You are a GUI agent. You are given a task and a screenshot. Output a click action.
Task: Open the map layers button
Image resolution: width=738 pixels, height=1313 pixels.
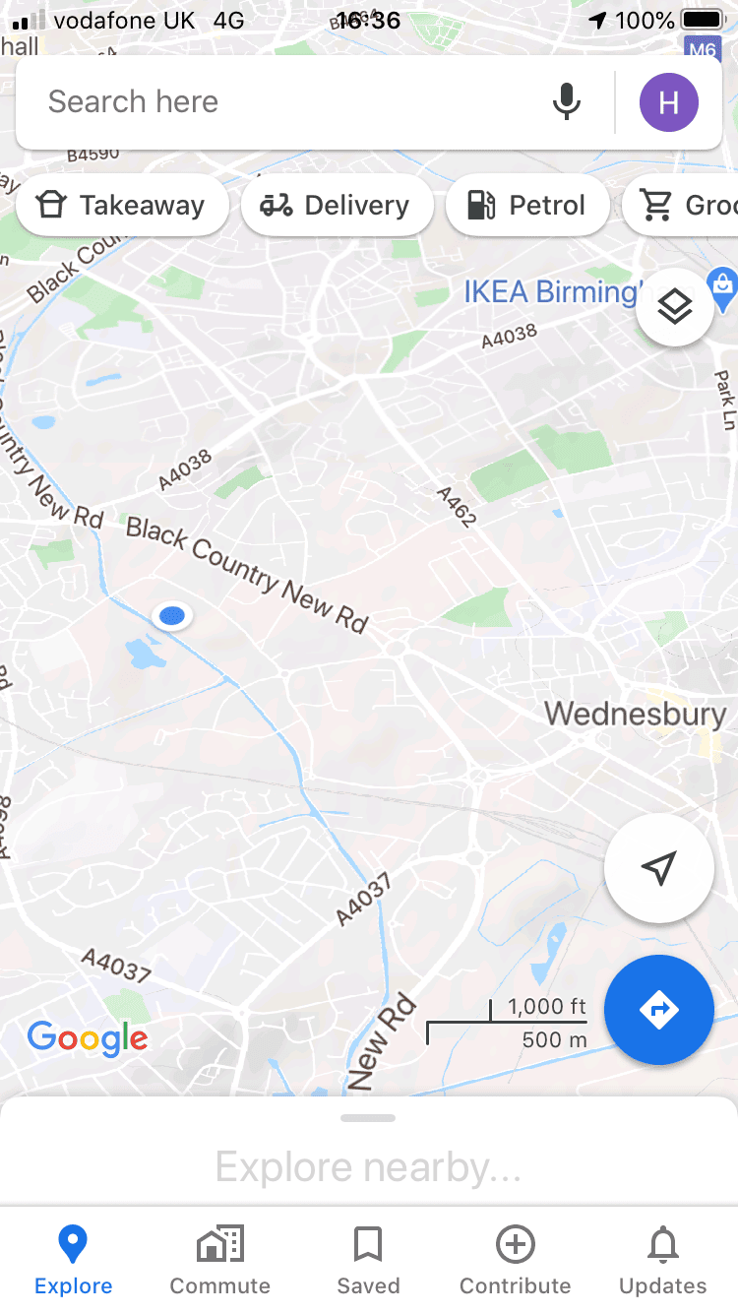point(675,307)
